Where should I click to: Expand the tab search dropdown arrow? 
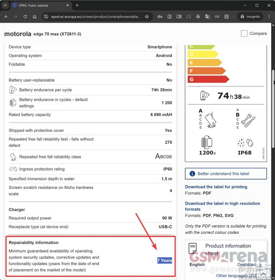tap(5, 5)
